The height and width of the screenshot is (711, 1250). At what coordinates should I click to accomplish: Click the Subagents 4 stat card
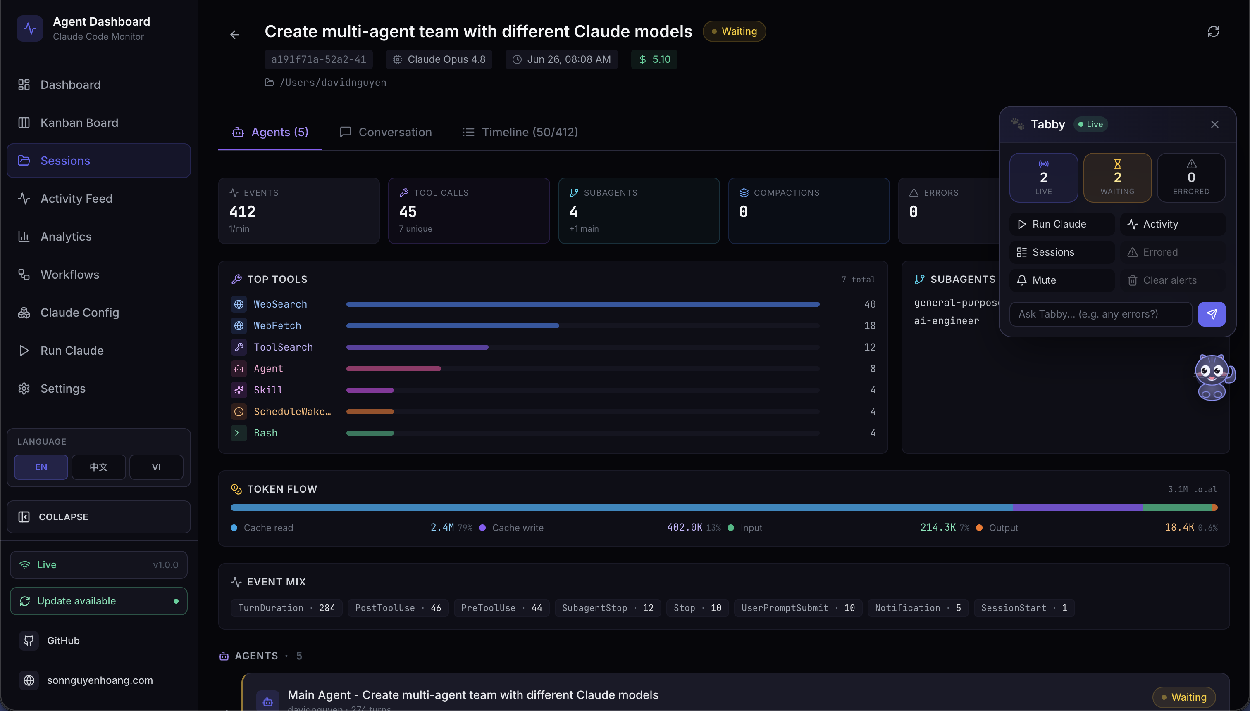pyautogui.click(x=639, y=211)
